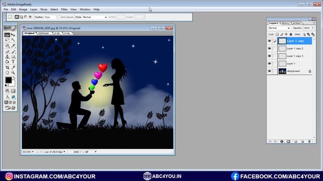
Task: Reset to default colors via small squares icon
Action: [6, 85]
